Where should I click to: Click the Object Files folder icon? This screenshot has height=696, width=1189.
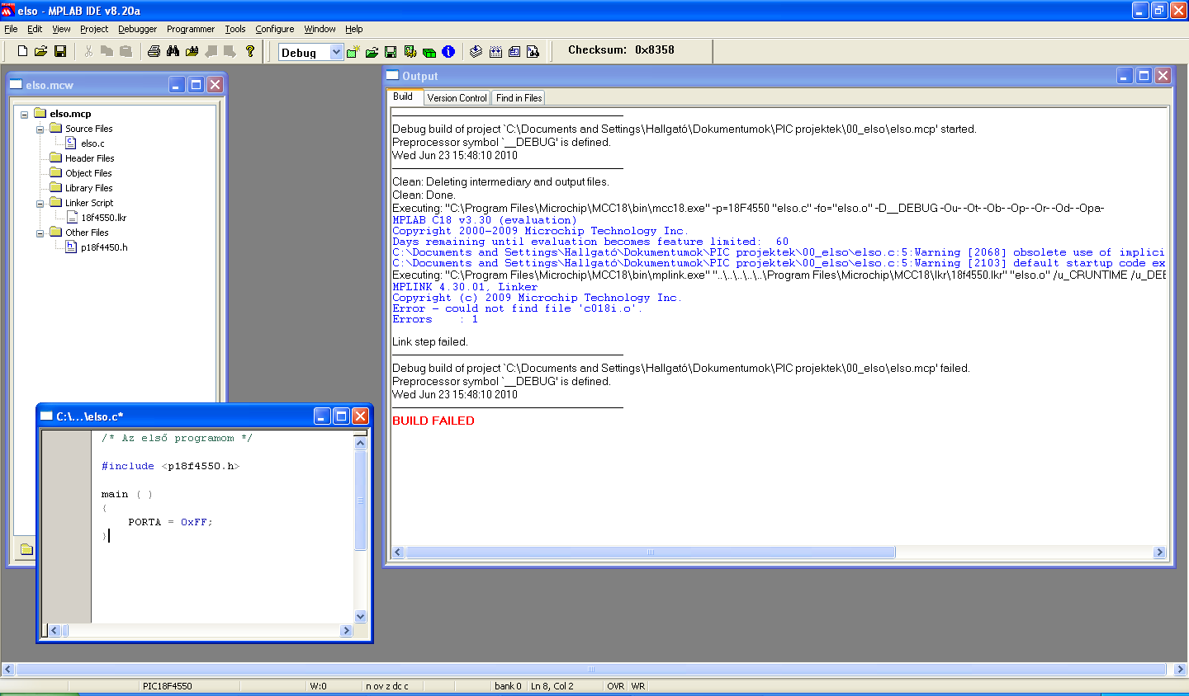[x=56, y=172]
